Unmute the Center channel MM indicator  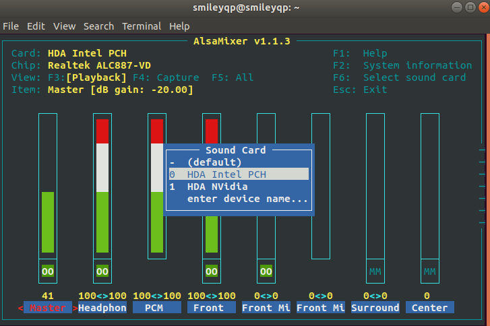click(430, 271)
